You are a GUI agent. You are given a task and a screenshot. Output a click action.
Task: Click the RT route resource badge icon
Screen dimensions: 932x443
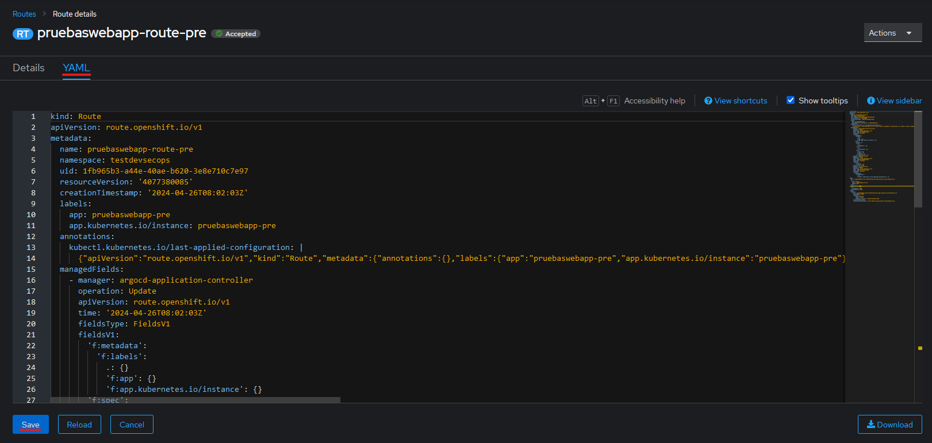tap(22, 34)
